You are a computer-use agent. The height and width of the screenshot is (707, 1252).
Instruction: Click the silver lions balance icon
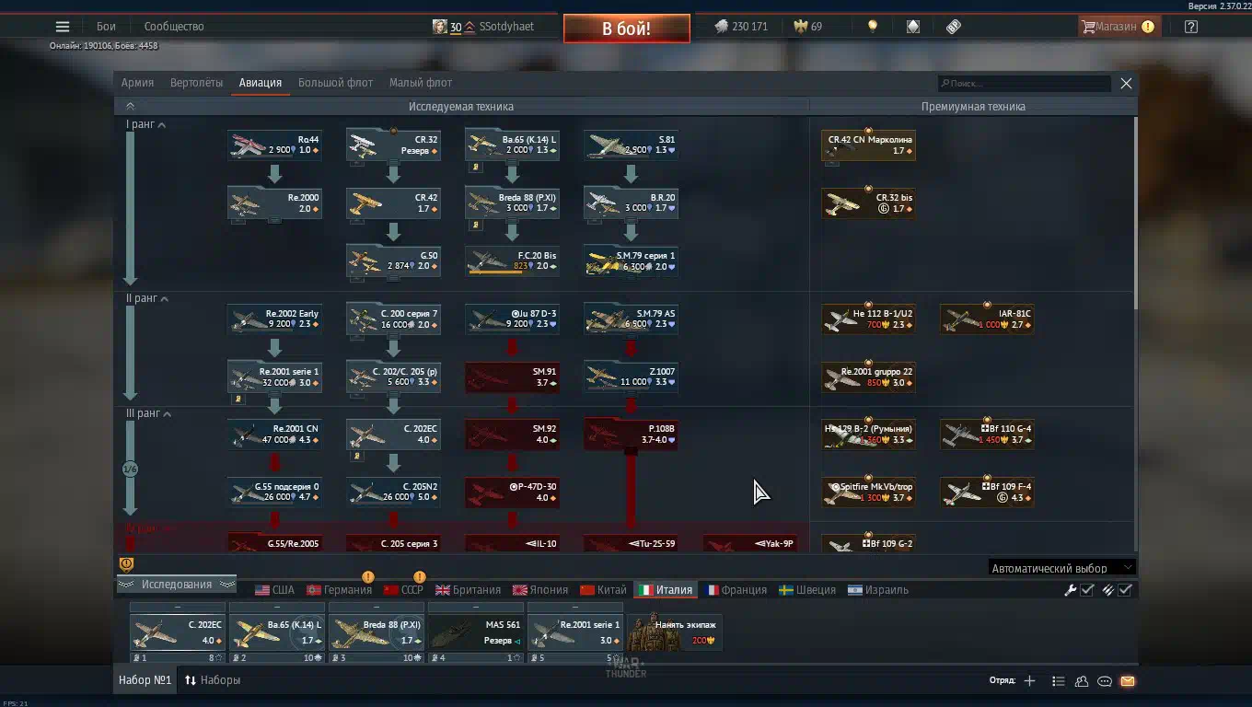(x=722, y=27)
